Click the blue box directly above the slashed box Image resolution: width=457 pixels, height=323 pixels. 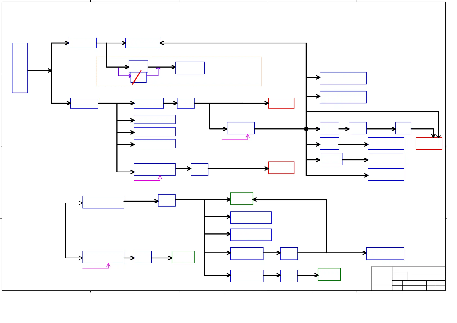(138, 66)
